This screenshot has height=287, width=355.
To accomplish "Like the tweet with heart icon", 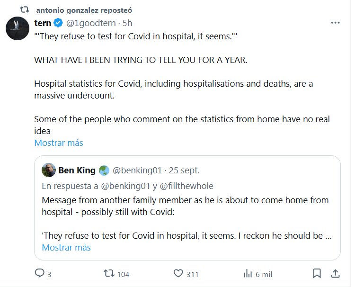I will coord(178,273).
